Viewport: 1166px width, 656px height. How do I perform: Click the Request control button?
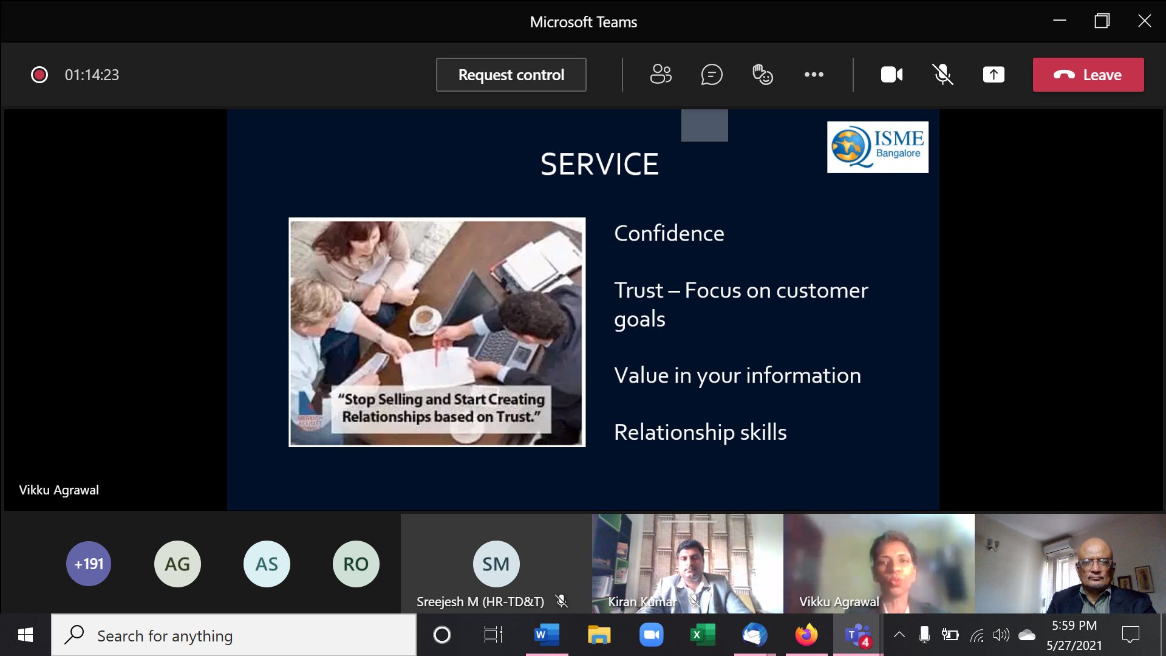point(511,75)
